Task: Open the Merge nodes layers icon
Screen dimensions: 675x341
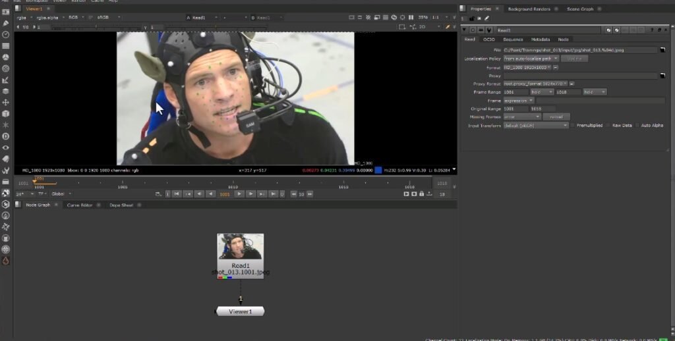Action: click(5, 91)
